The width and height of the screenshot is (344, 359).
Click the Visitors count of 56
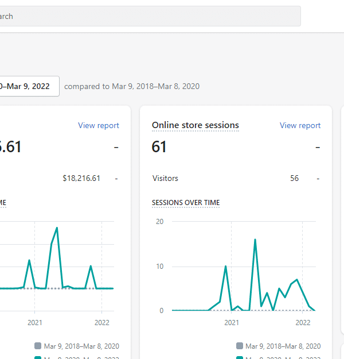[294, 178]
